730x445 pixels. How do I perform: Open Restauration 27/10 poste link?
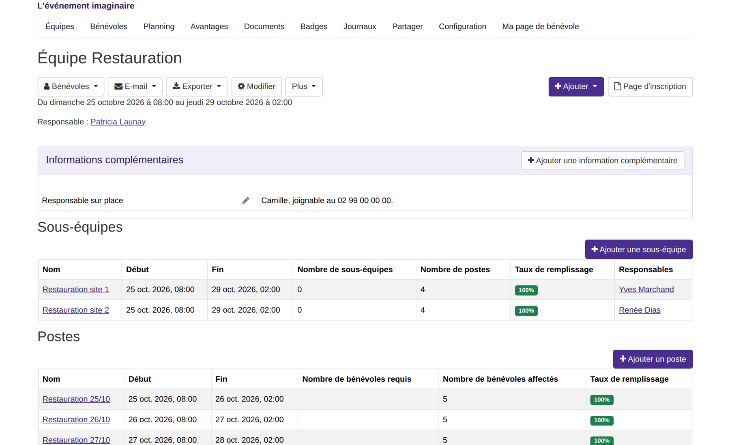pyautogui.click(x=76, y=440)
